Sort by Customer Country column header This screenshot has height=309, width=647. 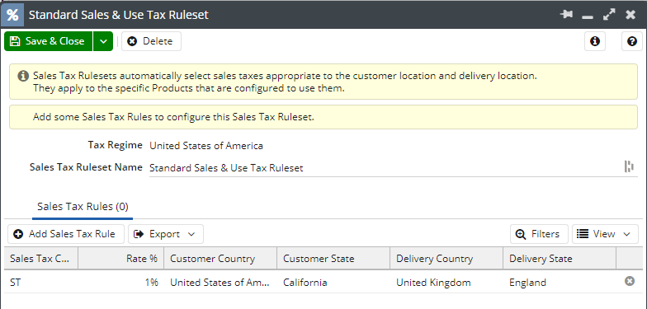pos(220,259)
